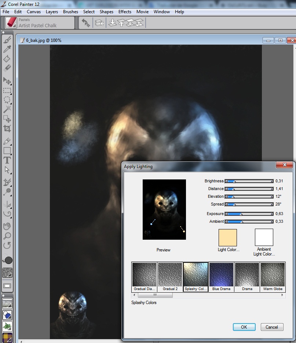Select the Pen tool

(7, 141)
